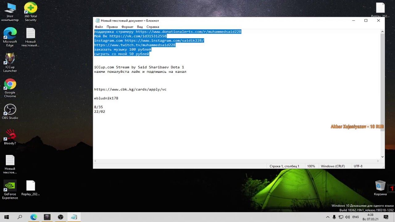The height and width of the screenshot is (222, 395).
Task: Open GeForce Experience shortcut
Action: [x=10, y=190]
